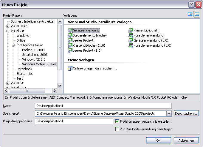Screen dimensions: 203x147
Task: Click the tree scroll up arrow
Action: [x=60, y=22]
